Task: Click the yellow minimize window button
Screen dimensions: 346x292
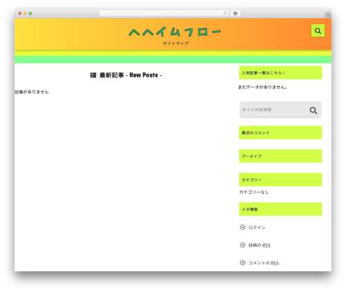Action: click(25, 13)
